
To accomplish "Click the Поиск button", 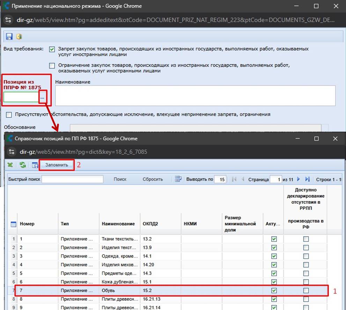I will coord(120,179).
